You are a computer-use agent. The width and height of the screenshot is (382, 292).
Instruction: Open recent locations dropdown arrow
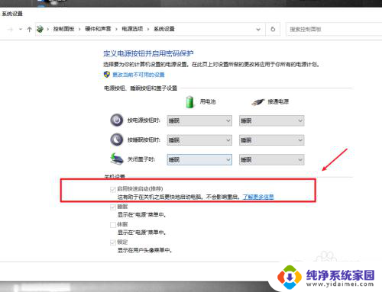pyautogui.click(x=21, y=29)
